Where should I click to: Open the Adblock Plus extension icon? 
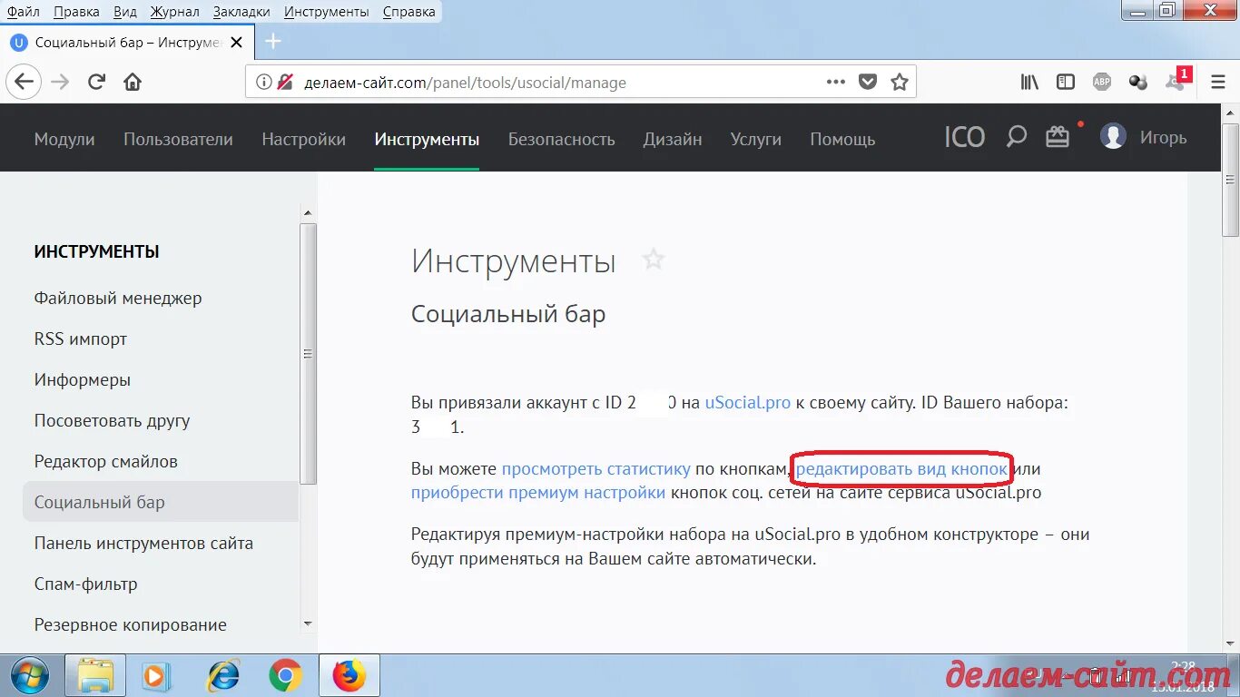pos(1101,81)
